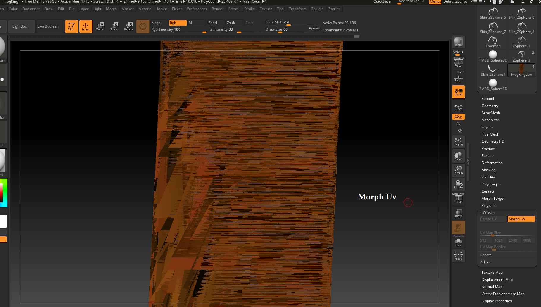
Task: Expand Create in UV Map
Action: (486, 255)
